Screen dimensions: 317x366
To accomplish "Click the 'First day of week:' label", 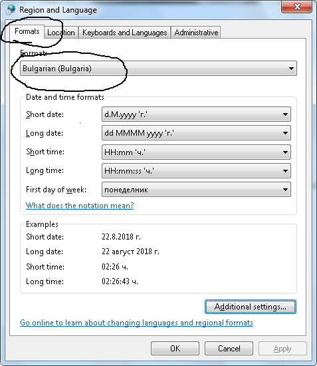I will pyautogui.click(x=56, y=190).
